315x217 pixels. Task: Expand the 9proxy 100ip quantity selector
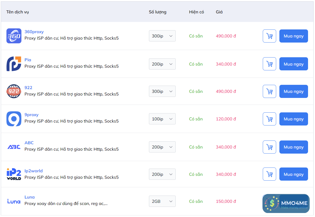(x=162, y=119)
